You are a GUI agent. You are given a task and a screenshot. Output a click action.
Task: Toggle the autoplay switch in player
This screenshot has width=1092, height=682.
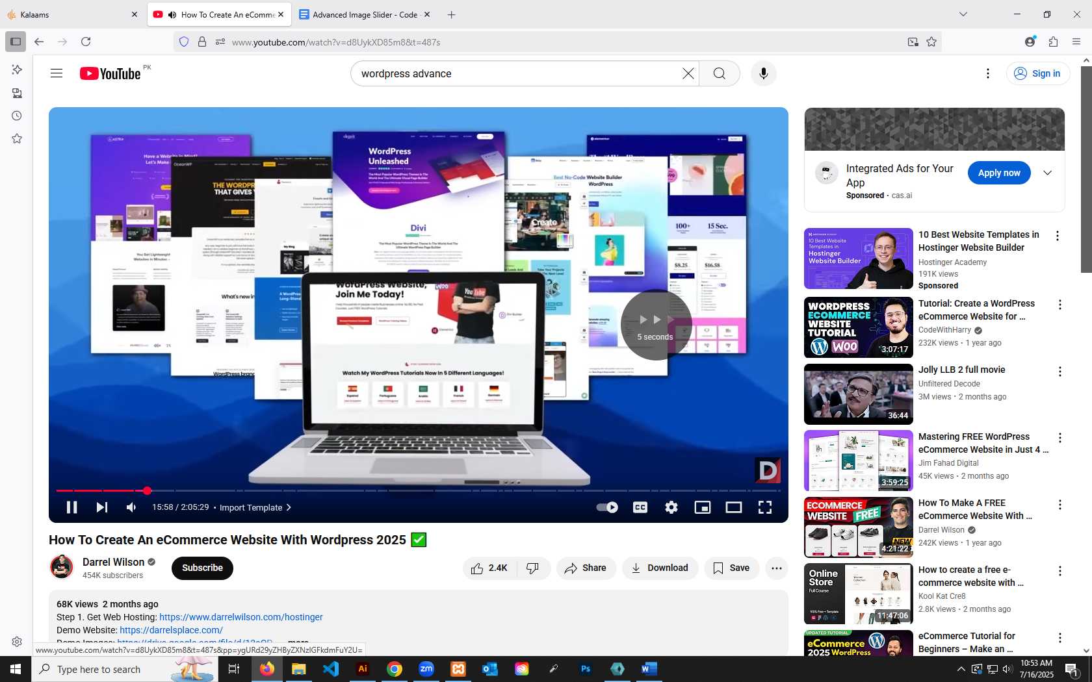[x=607, y=507]
